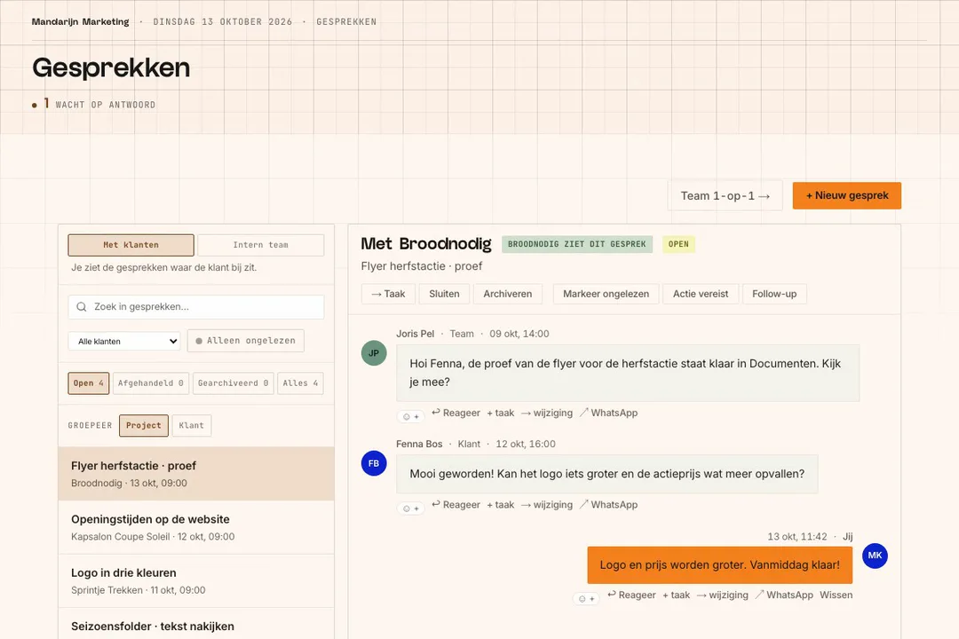
Task: Share the orange message via WhatsApp
Action: pyautogui.click(x=784, y=595)
